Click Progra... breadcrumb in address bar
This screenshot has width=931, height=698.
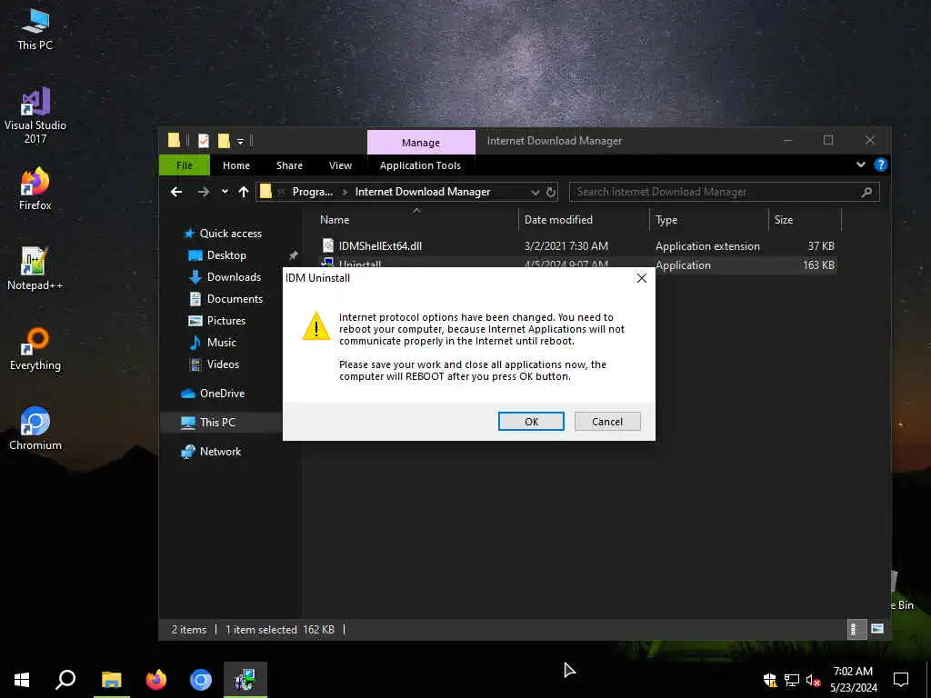(x=313, y=192)
